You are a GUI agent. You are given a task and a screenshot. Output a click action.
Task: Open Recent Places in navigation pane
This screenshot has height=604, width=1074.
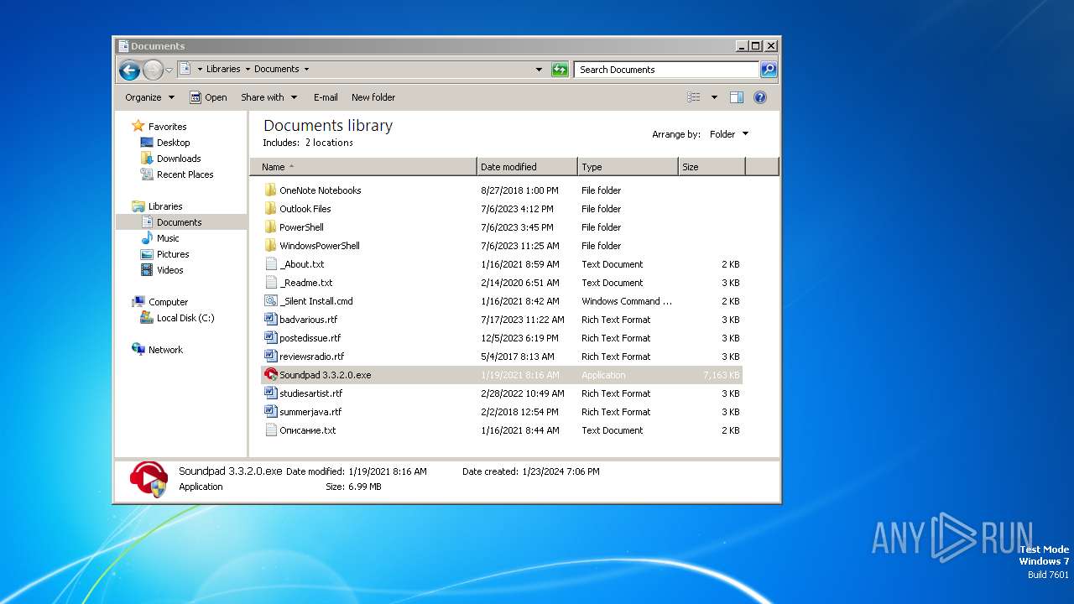click(177, 174)
